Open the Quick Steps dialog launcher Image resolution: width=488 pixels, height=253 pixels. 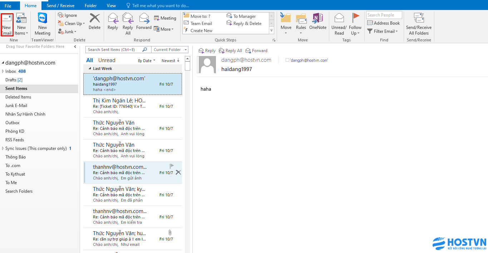(274, 40)
